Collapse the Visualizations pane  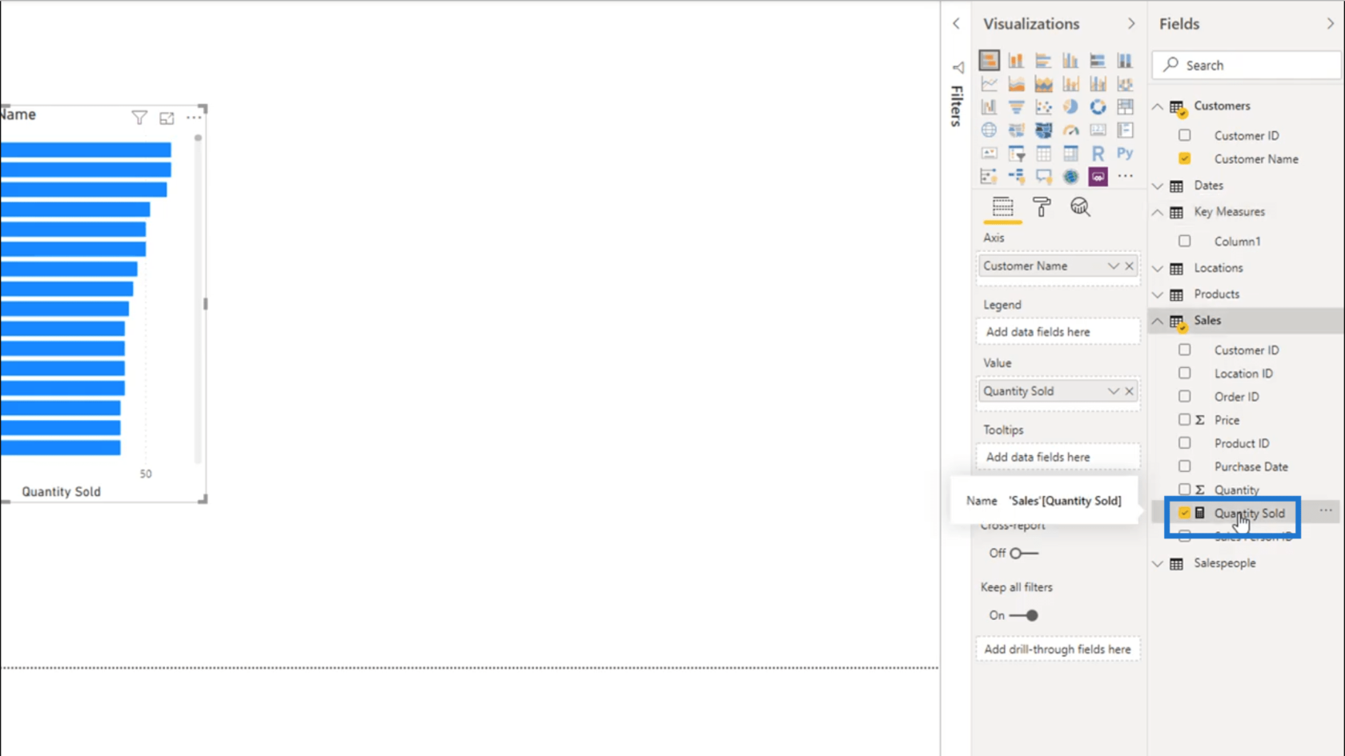pos(1130,24)
